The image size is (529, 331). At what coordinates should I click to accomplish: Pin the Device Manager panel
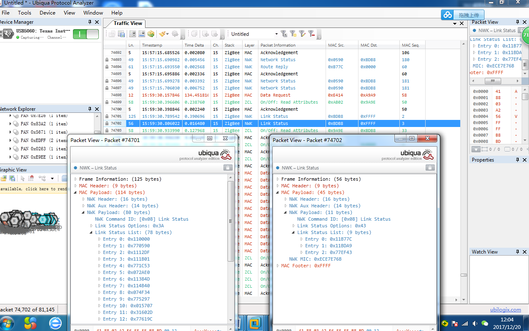[90, 22]
